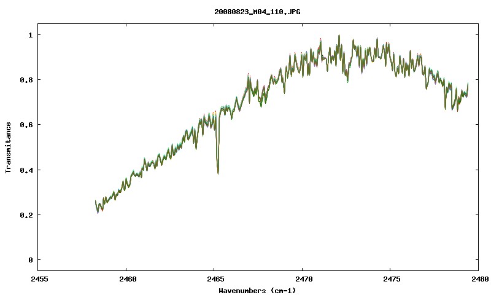491x295 pixels.
Task: Click the x-axis tick label 2455
Action: point(39,279)
